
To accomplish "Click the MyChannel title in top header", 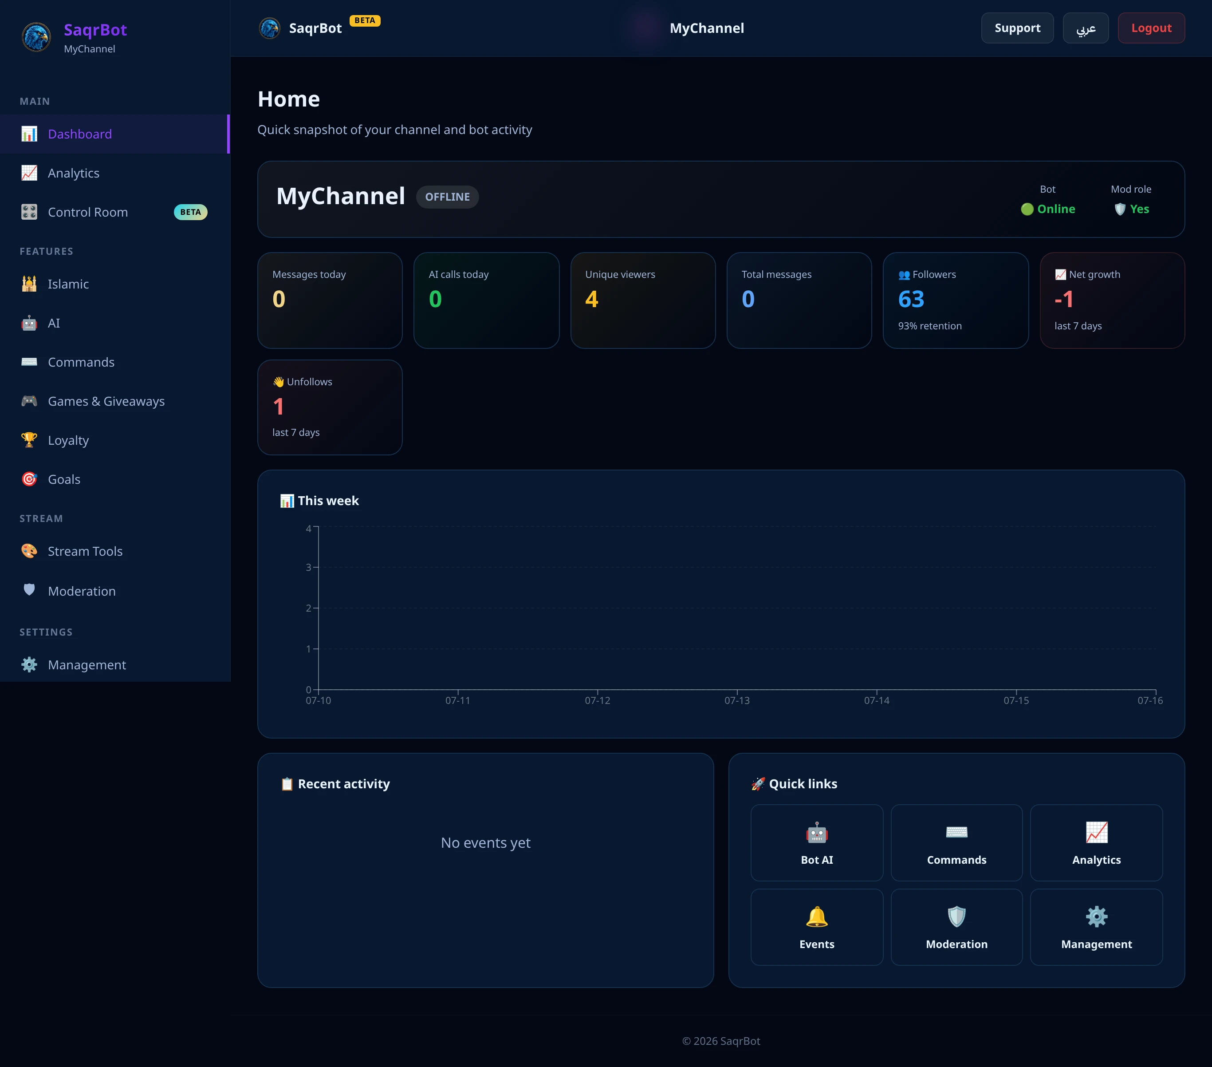I will click(x=707, y=28).
